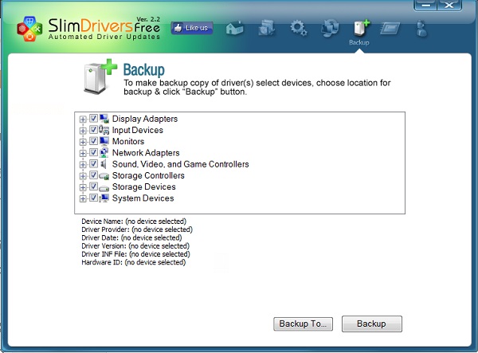
Task: Toggle the Network Adapters checkbox
Action: 93,152
